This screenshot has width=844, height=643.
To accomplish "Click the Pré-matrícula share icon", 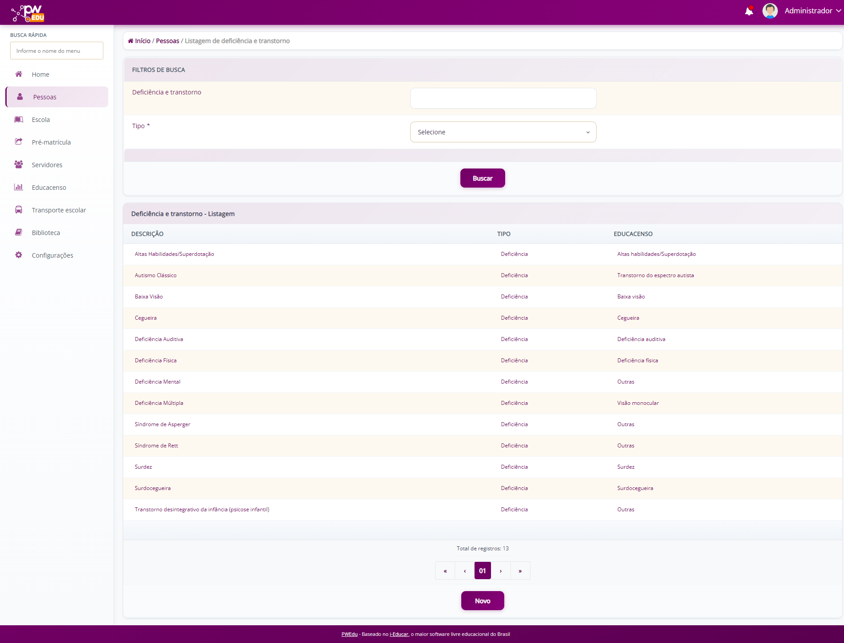I will (x=19, y=142).
